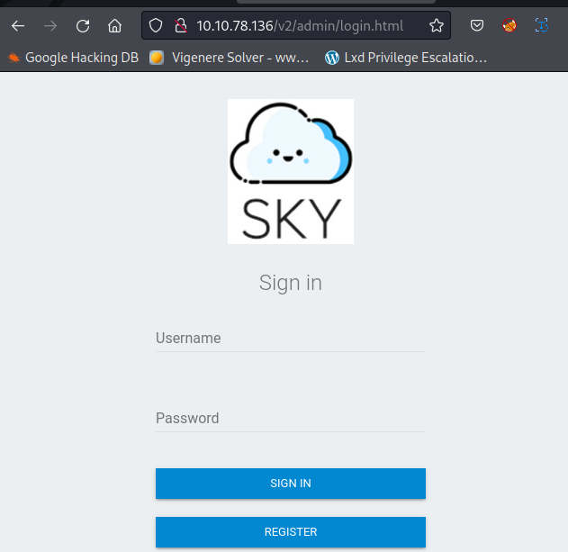Click the SKY cloud logo

[x=290, y=171]
